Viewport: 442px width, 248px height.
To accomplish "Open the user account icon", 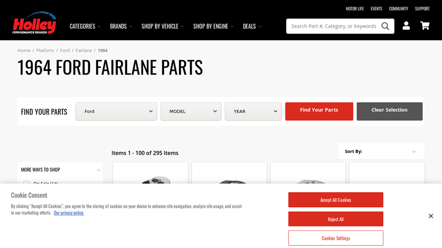I will [x=406, y=25].
